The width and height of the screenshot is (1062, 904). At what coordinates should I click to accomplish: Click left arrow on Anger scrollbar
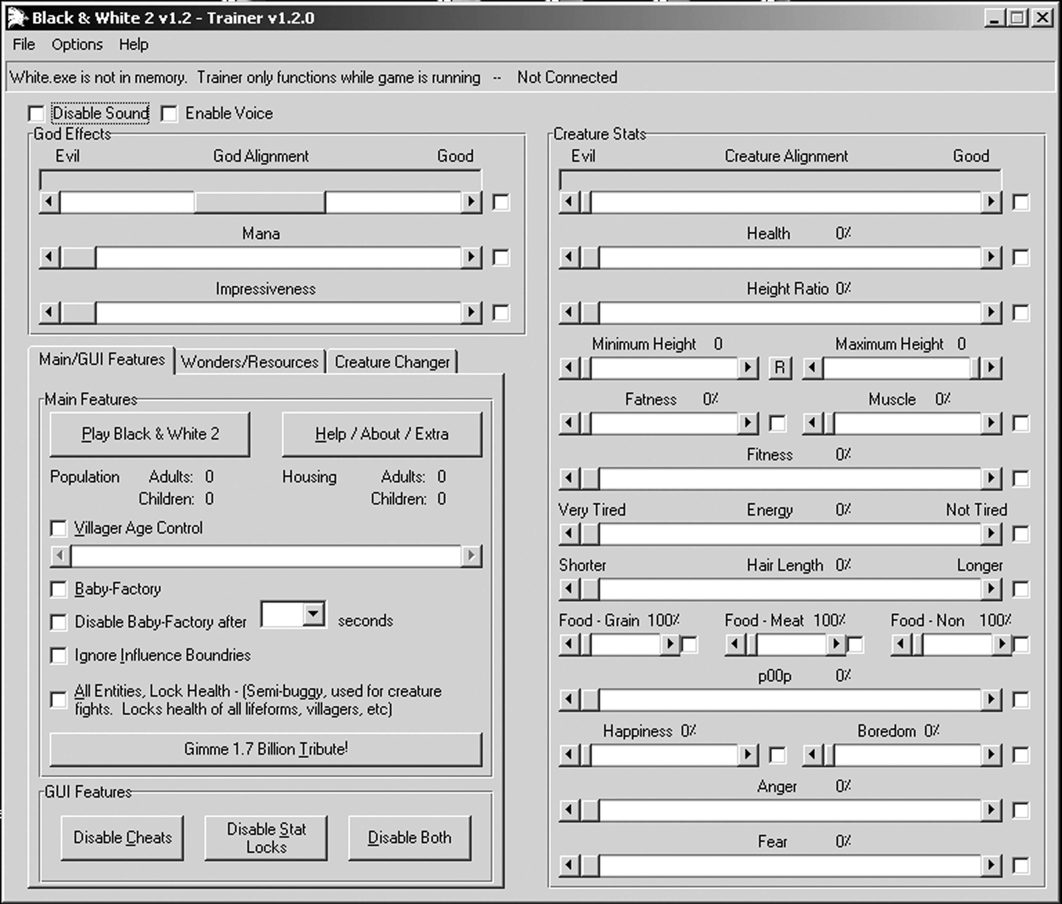click(569, 810)
